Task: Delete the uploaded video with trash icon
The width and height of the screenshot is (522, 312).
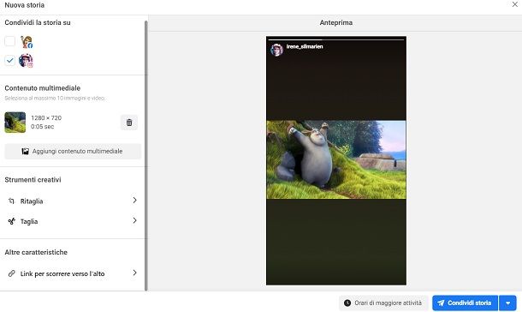Action: [x=129, y=123]
